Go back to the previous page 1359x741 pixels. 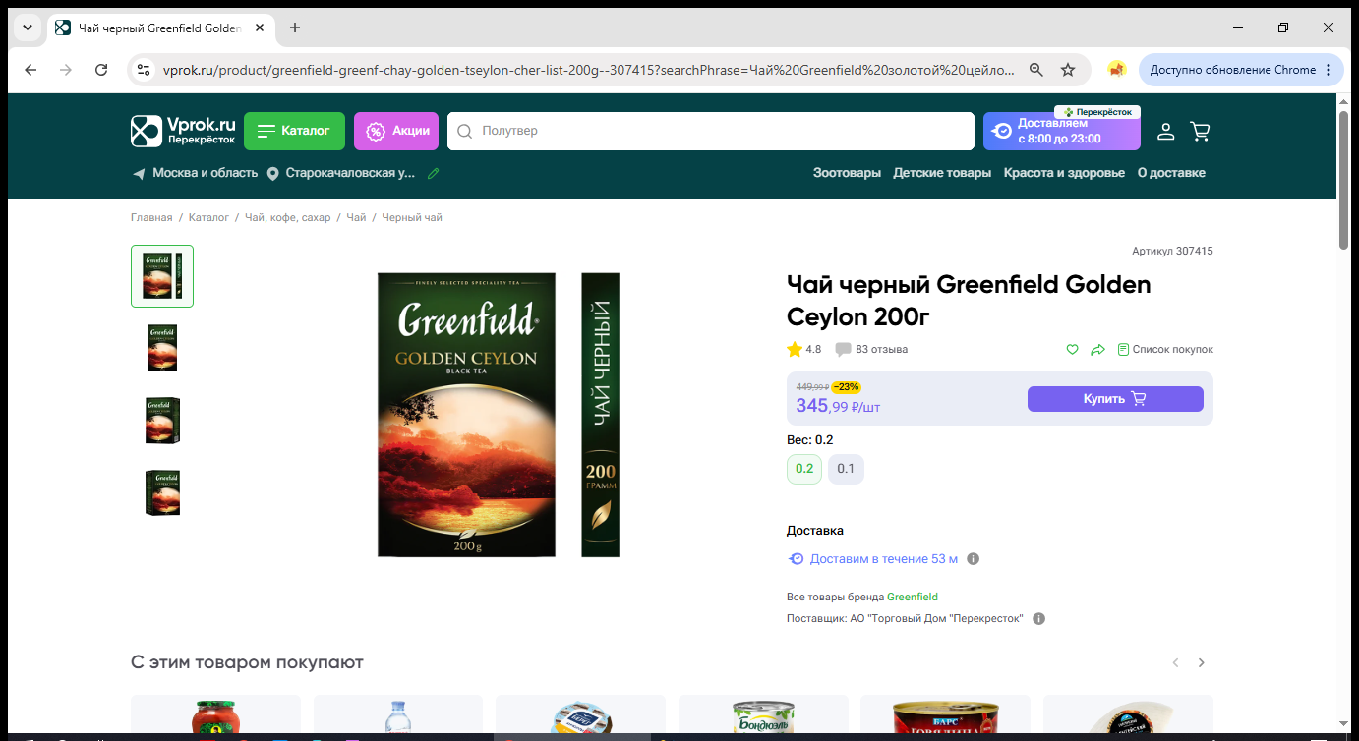(x=30, y=70)
